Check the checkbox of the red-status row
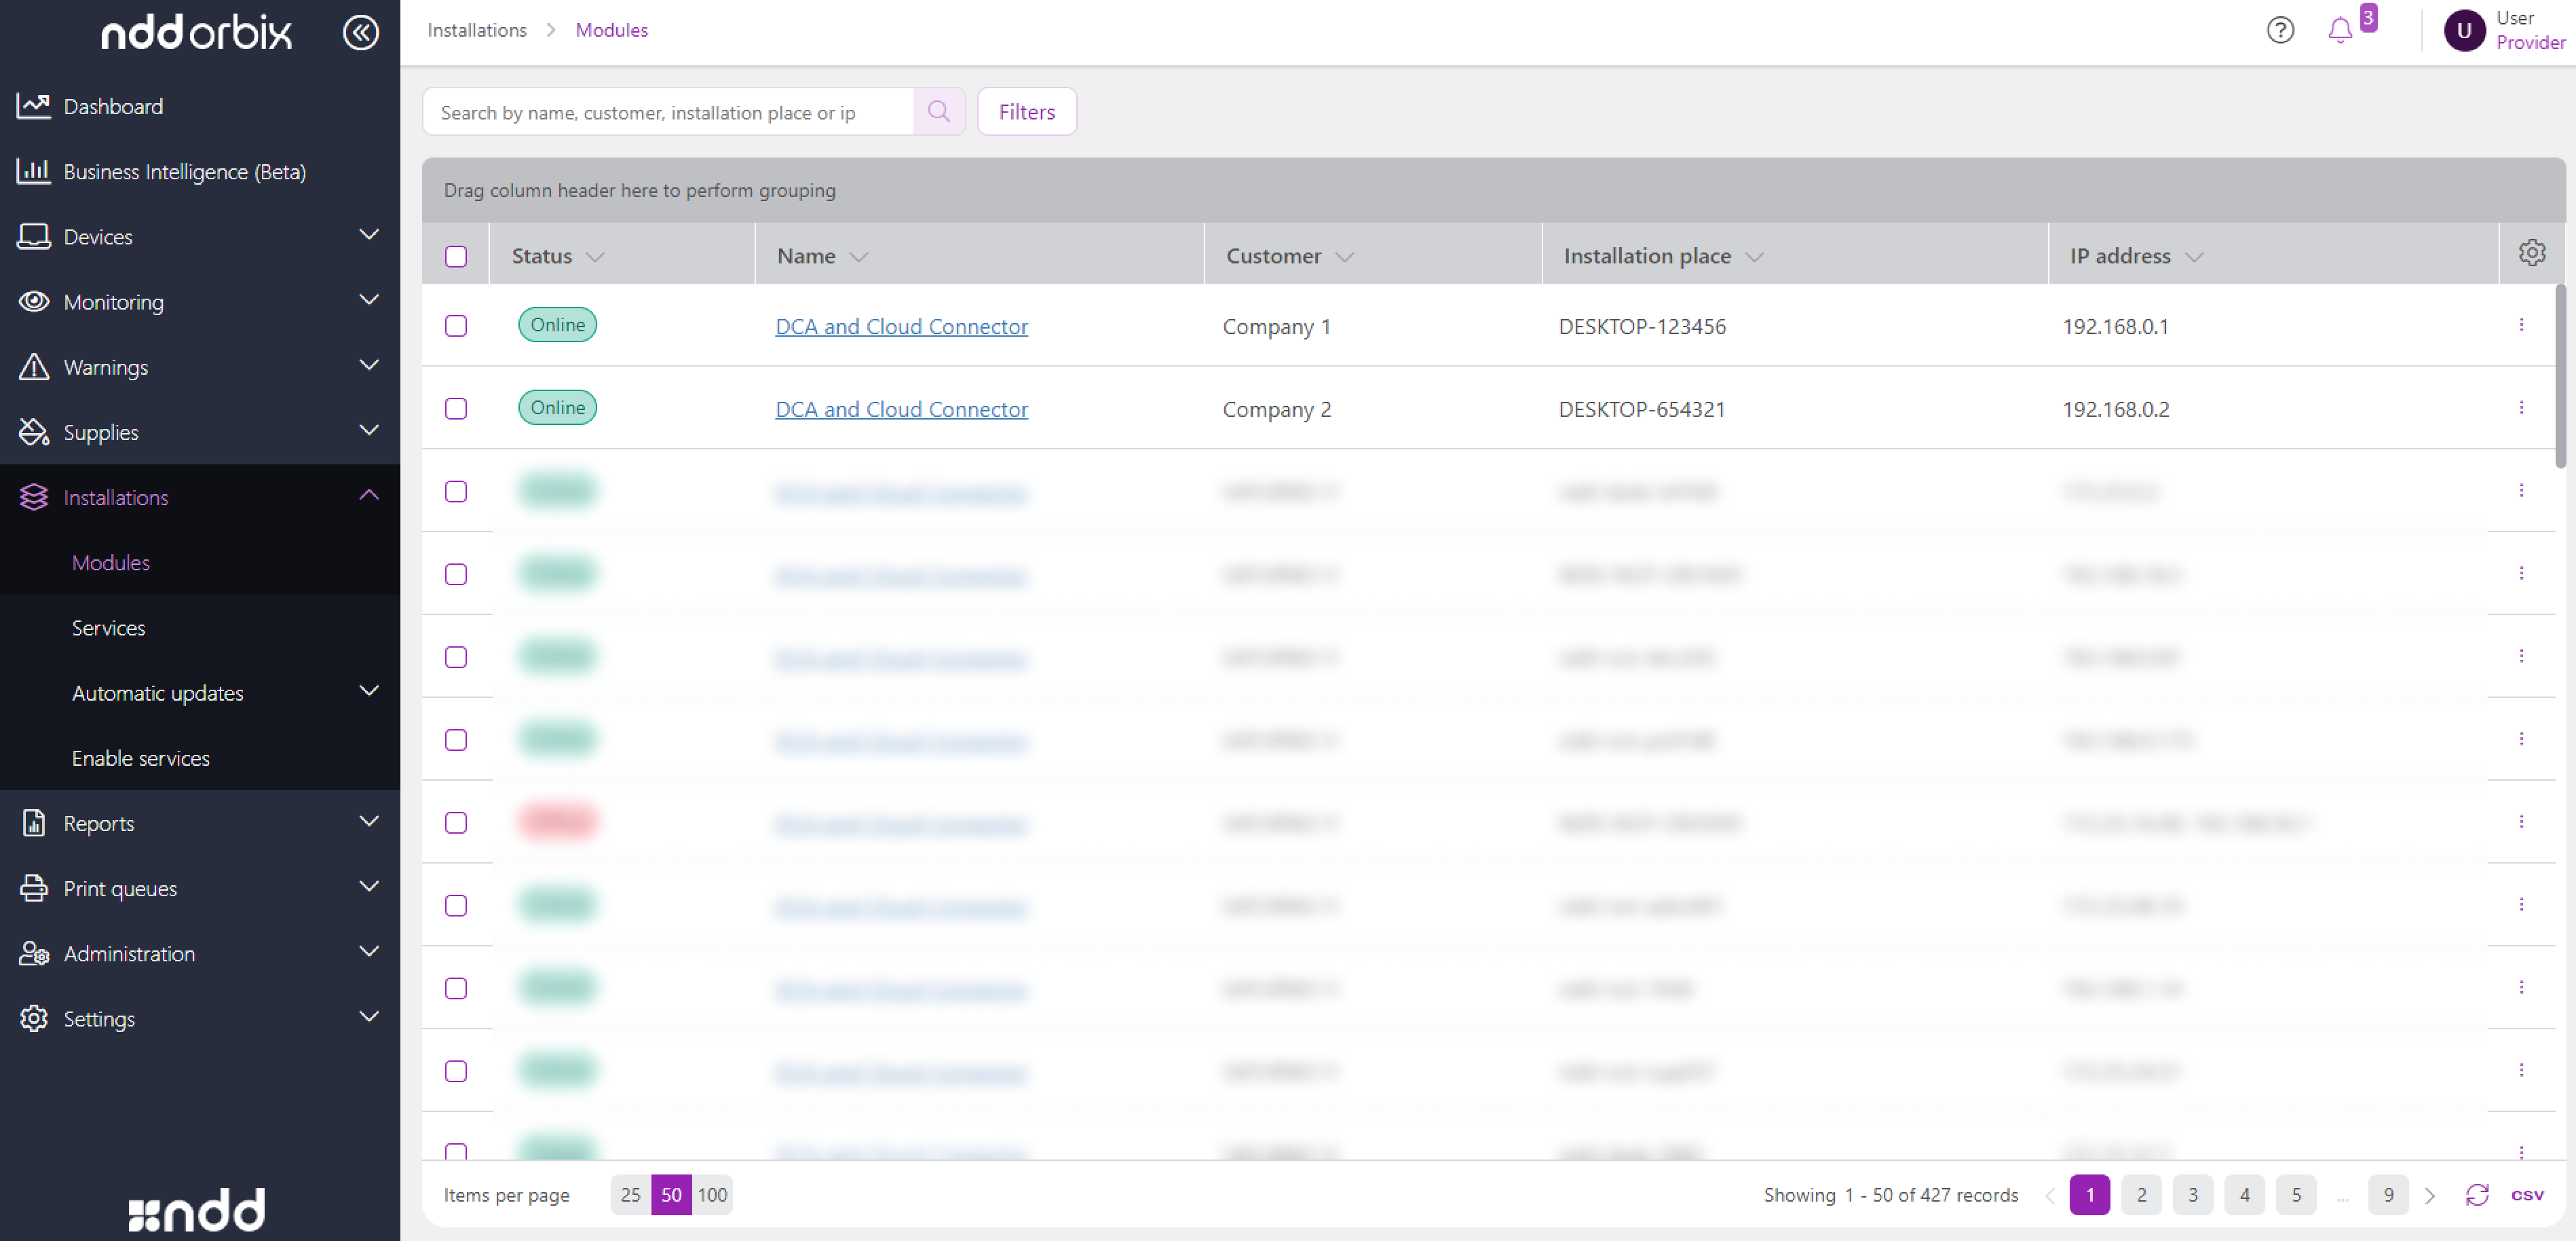Screen dimensions: 2576x1241 click(x=456, y=823)
